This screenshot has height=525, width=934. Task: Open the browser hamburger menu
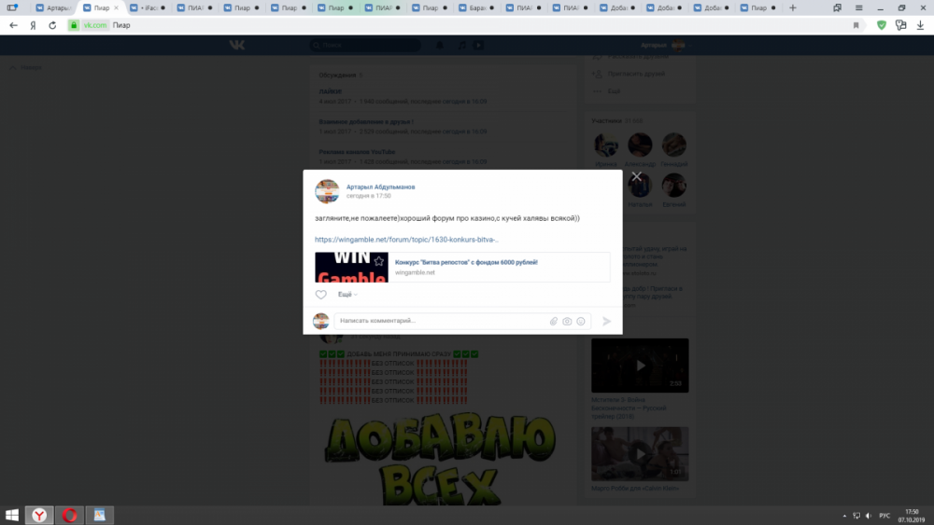click(858, 7)
